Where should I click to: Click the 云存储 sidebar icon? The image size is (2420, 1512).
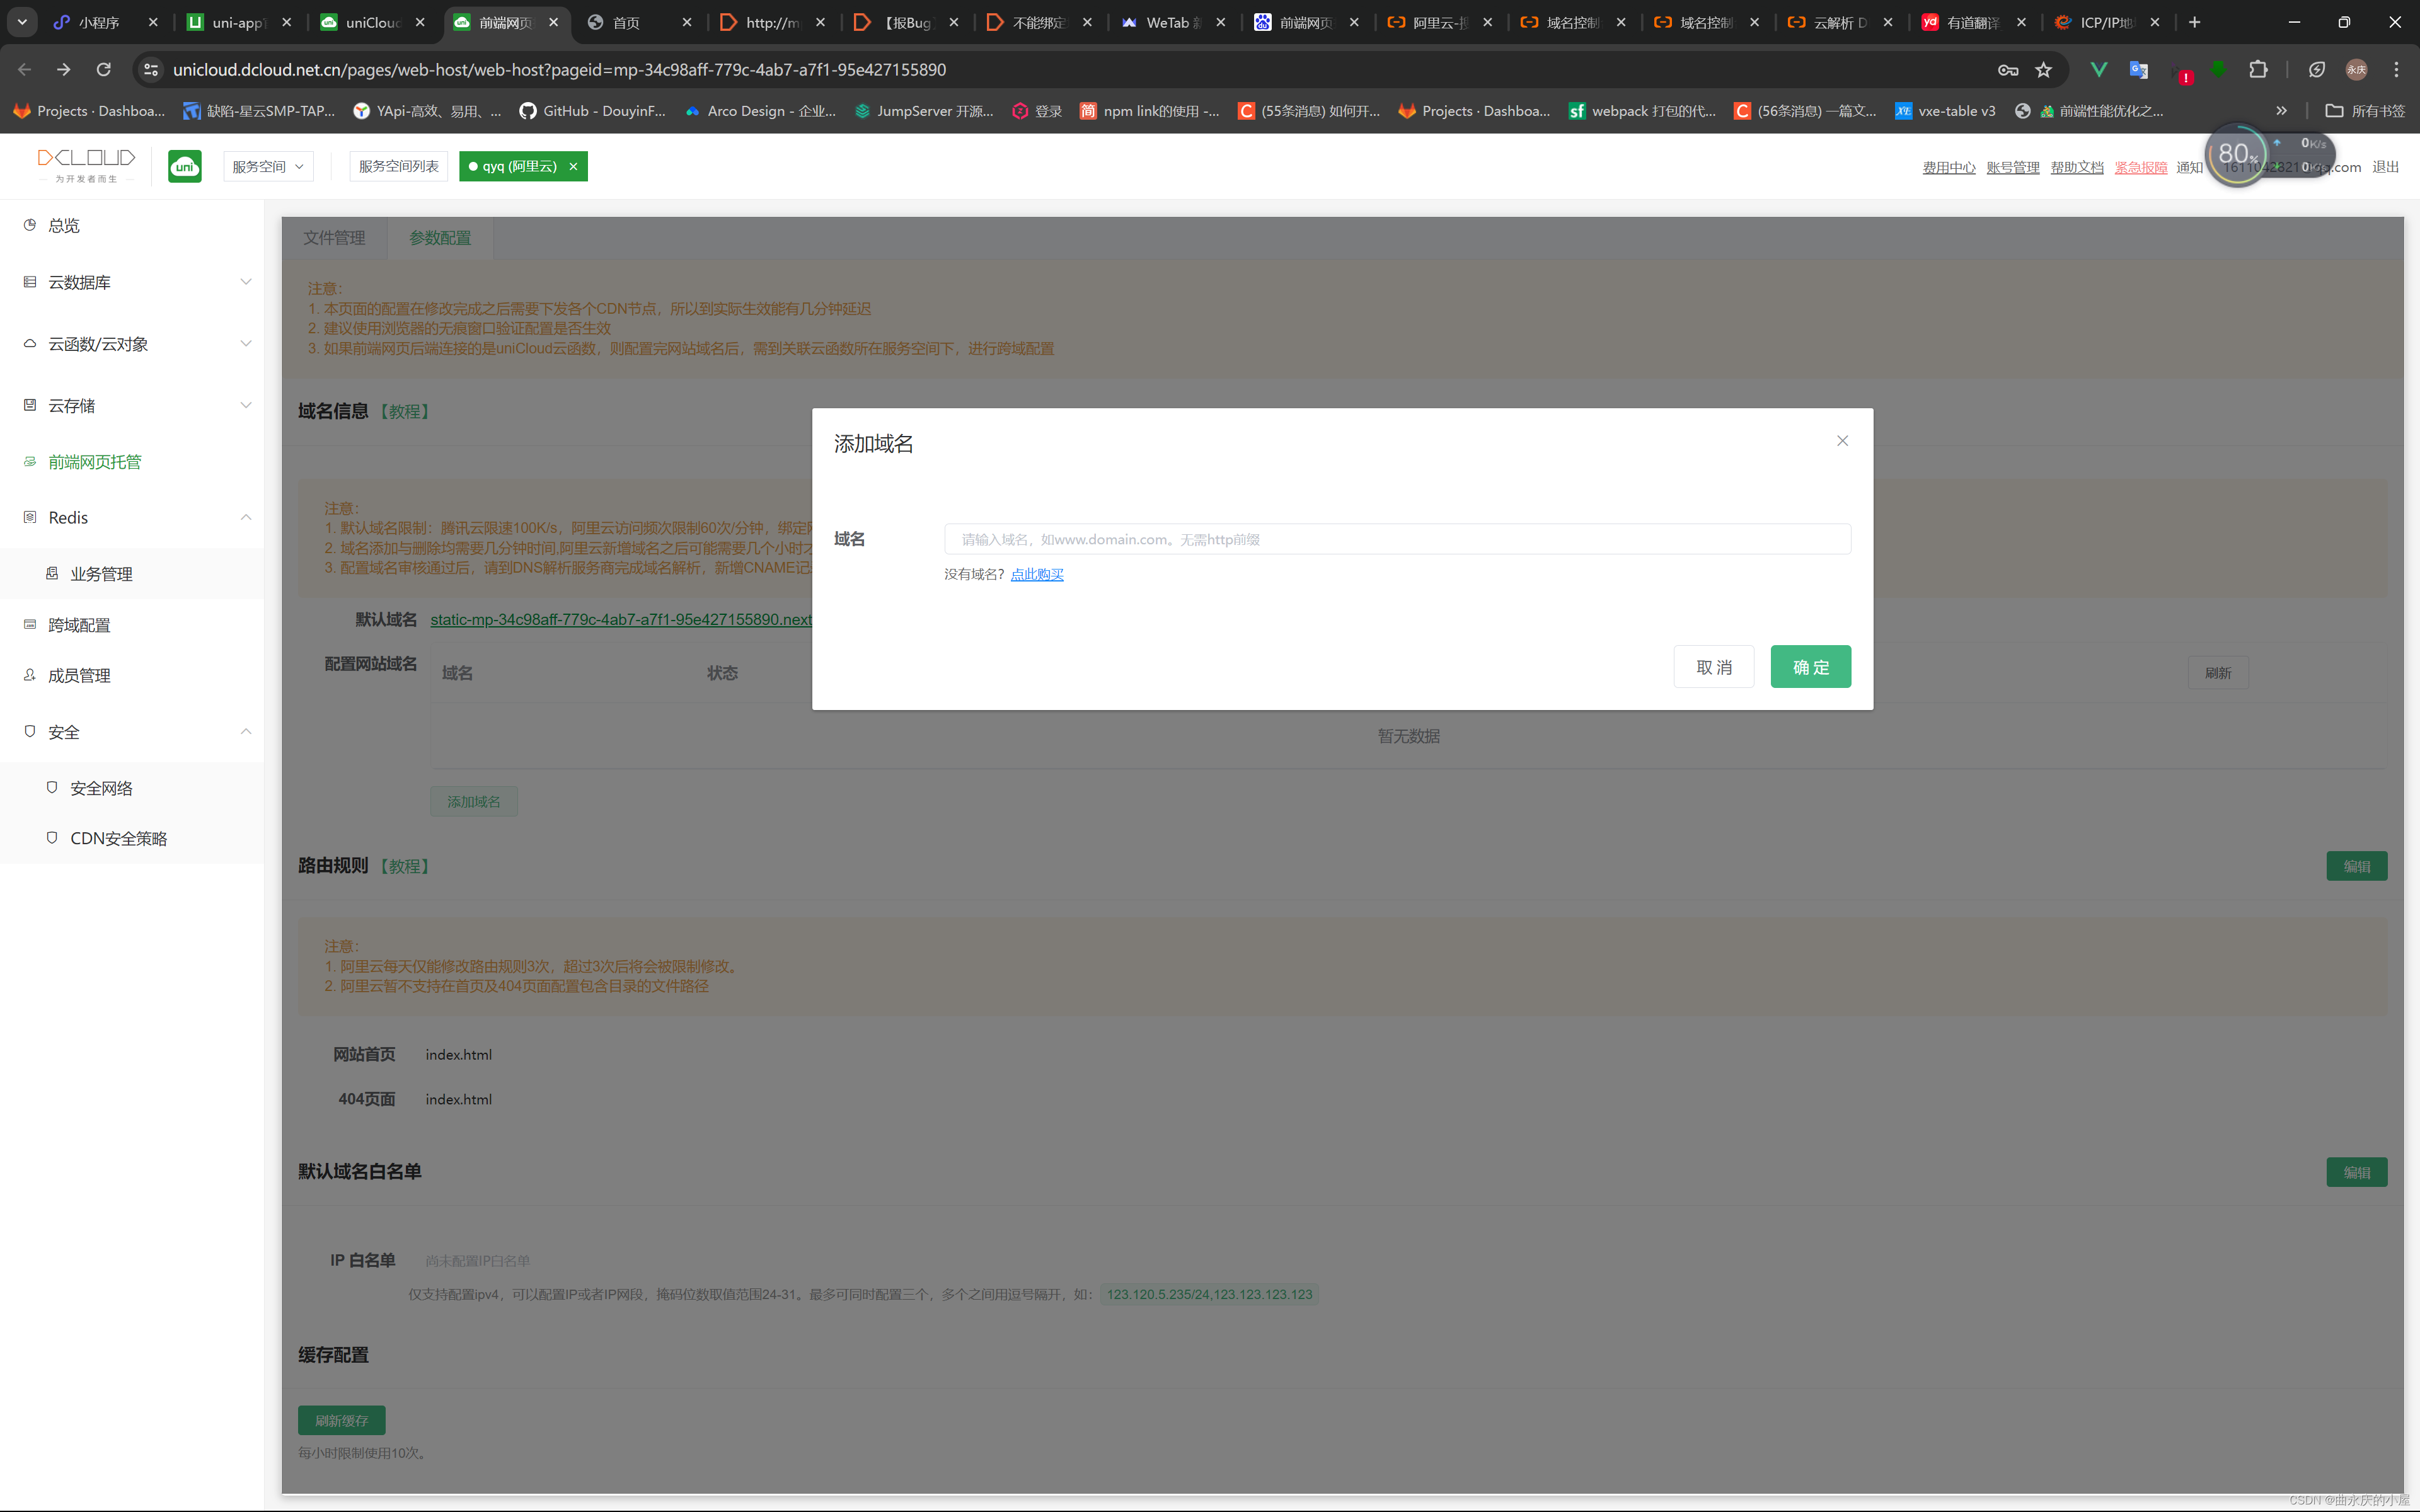pos(30,406)
